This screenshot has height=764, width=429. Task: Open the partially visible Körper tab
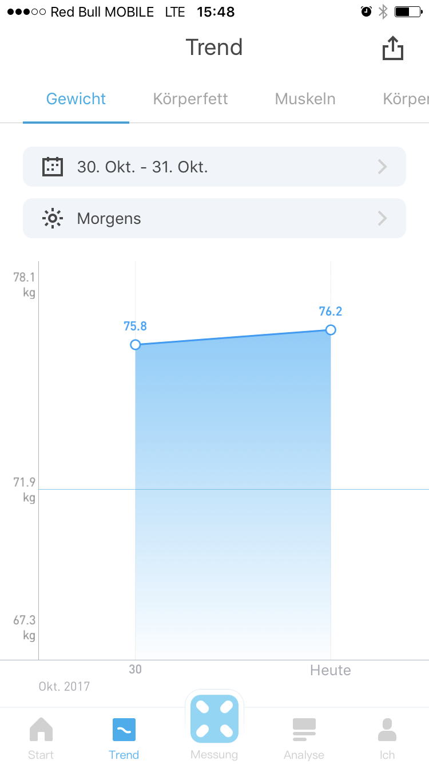(406, 99)
